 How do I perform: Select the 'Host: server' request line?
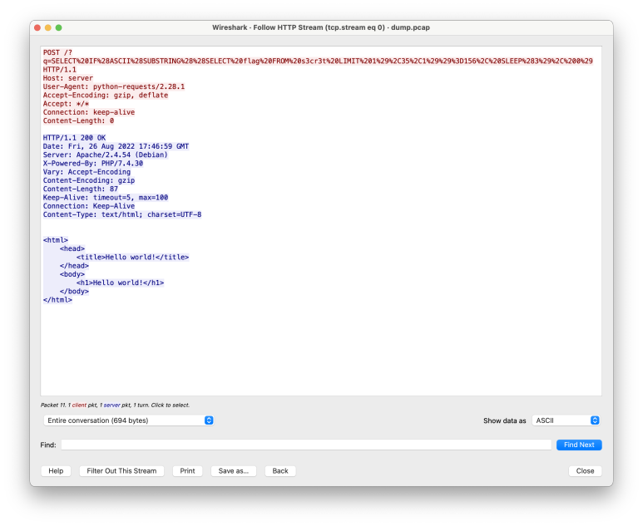pos(68,78)
